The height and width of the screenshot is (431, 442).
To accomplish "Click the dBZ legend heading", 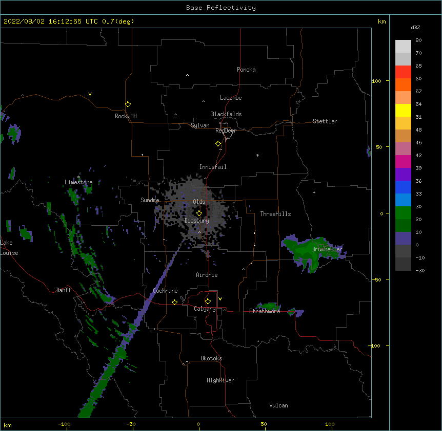I will 415,28.
